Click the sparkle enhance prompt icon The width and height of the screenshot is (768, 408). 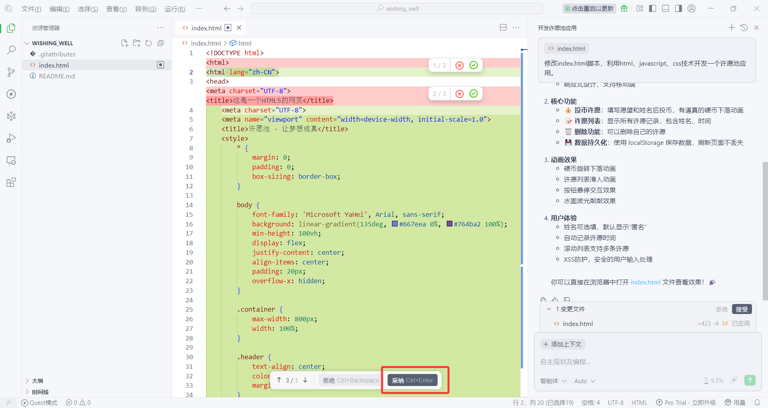(734, 380)
